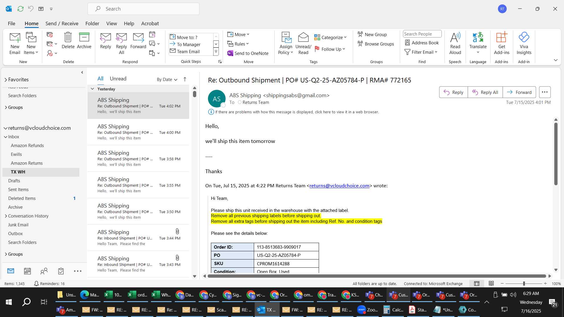
Task: Click the New Email icon
Action: tap(15, 43)
